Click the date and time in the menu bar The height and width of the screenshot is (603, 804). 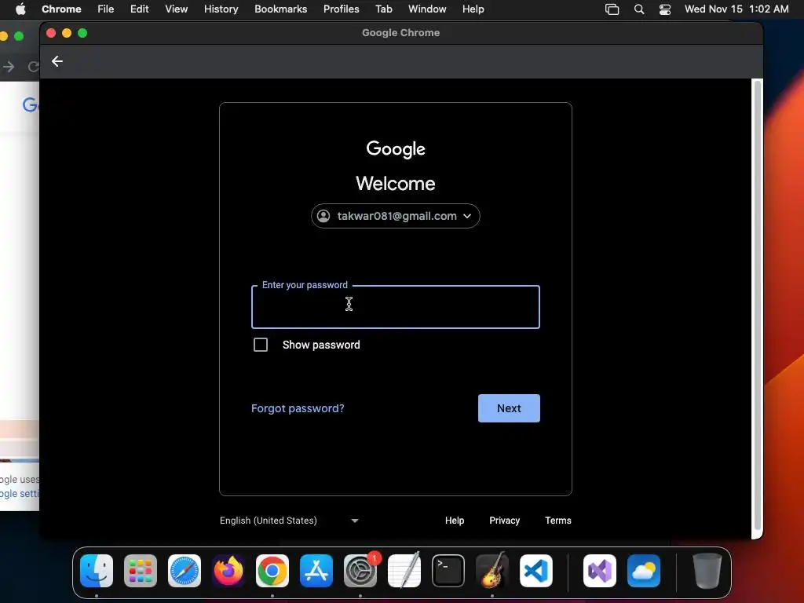(736, 9)
